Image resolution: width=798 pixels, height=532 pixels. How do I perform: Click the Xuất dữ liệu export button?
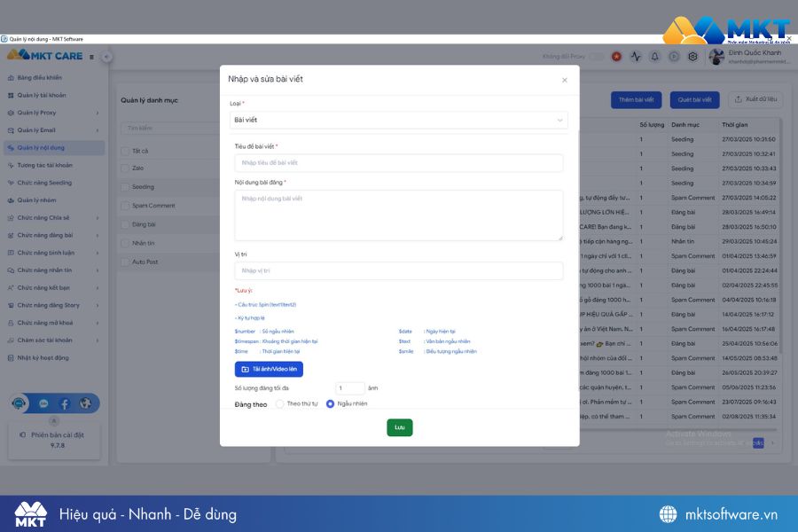tap(755, 99)
